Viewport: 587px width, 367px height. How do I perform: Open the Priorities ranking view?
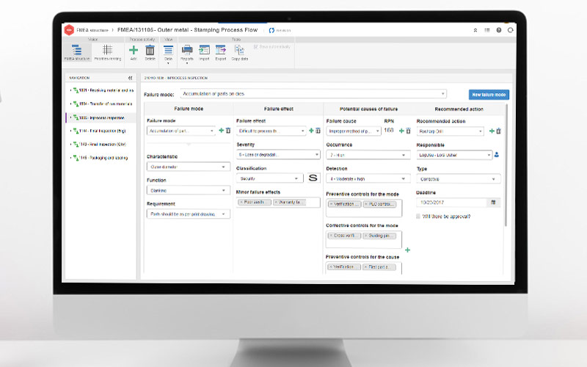[107, 51]
